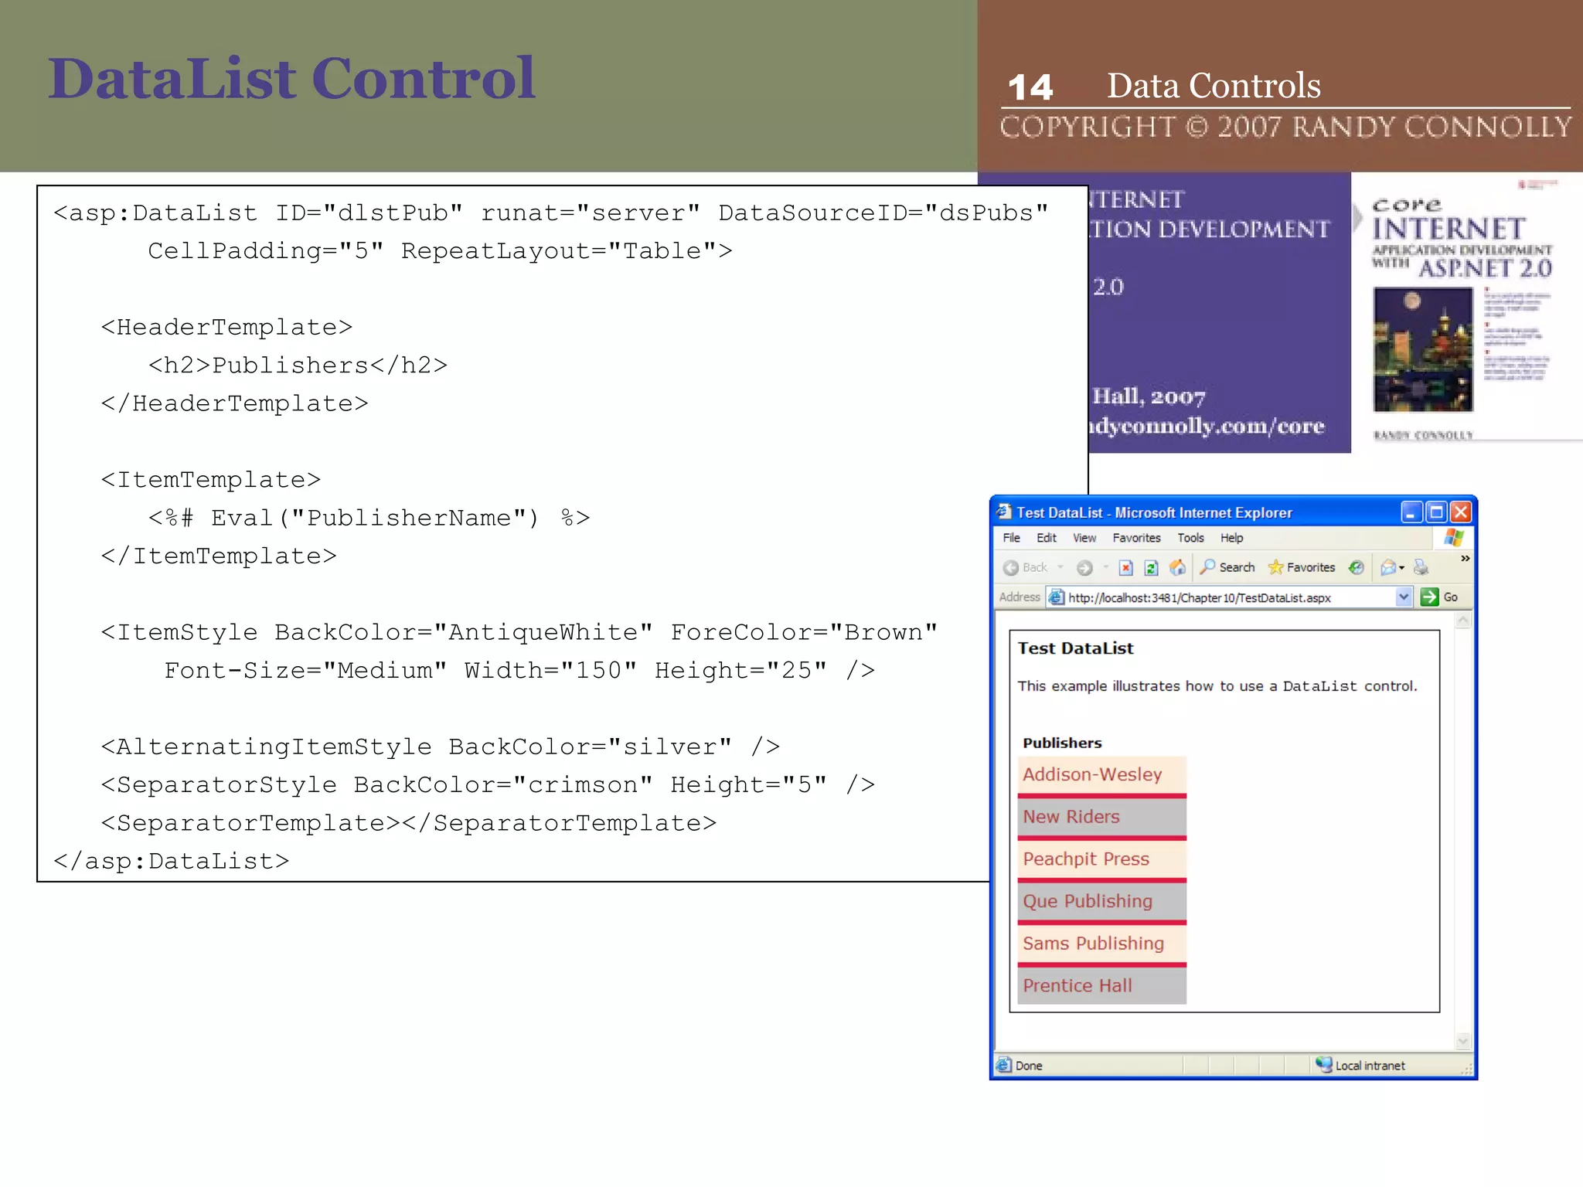Image resolution: width=1583 pixels, height=1187 pixels.
Task: Click the Local intranet zone icon
Action: 1323,1065
